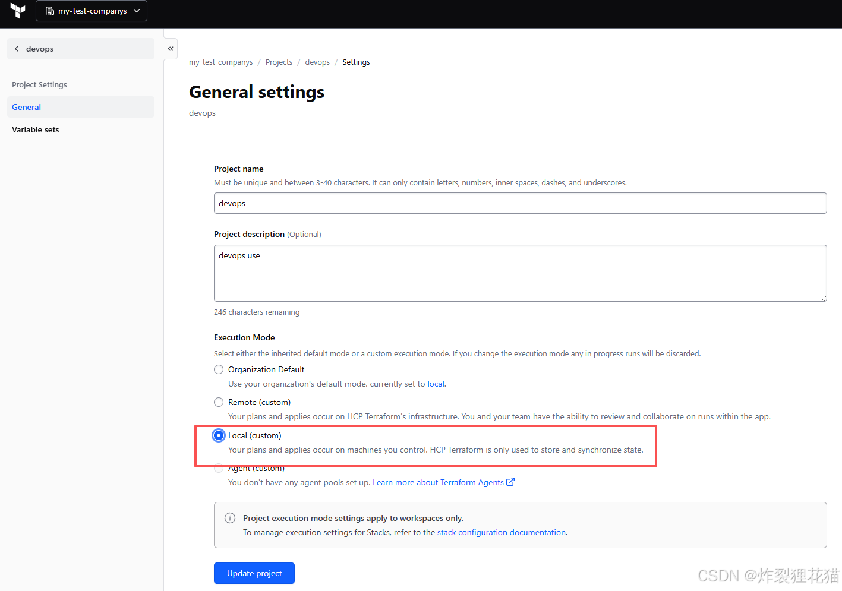Collapse the sidebar with the double-chevron icon

coord(171,49)
